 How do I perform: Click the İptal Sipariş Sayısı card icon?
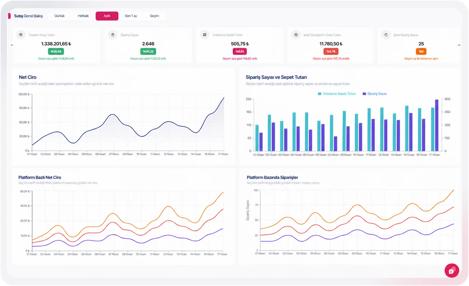tap(386, 35)
